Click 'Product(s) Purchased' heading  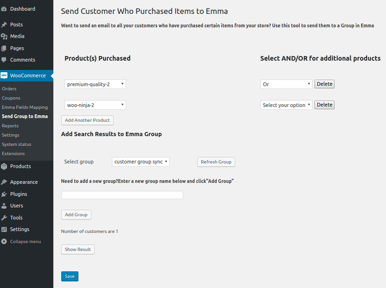97,58
